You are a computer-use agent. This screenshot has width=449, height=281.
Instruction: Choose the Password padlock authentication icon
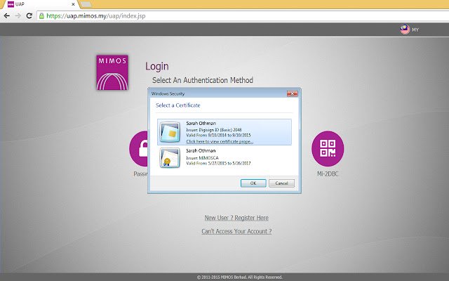pyautogui.click(x=139, y=148)
